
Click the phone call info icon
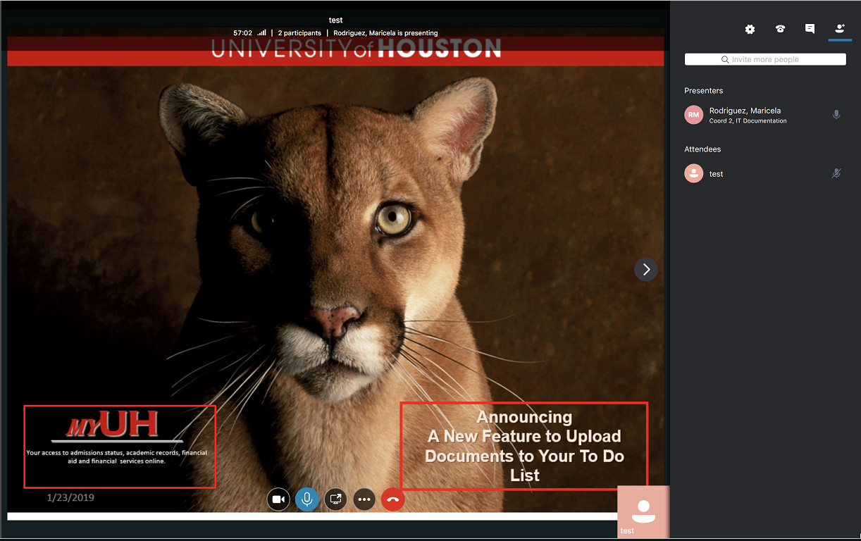coord(780,29)
